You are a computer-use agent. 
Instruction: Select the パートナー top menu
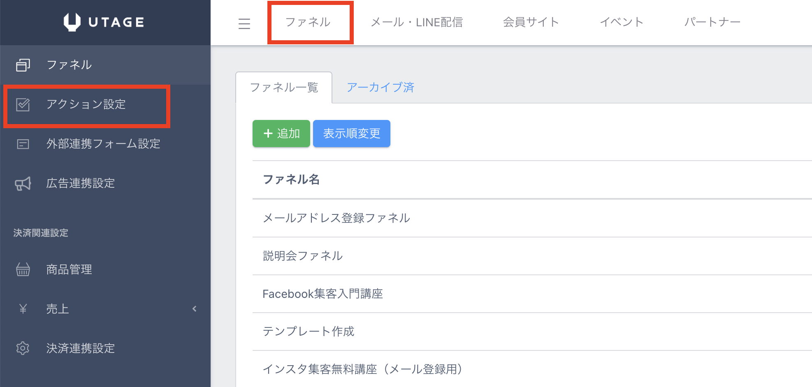point(712,22)
